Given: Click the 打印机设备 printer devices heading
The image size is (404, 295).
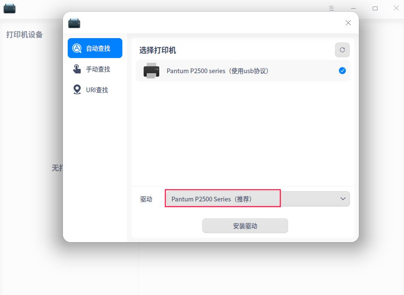Looking at the screenshot, I should [24, 35].
